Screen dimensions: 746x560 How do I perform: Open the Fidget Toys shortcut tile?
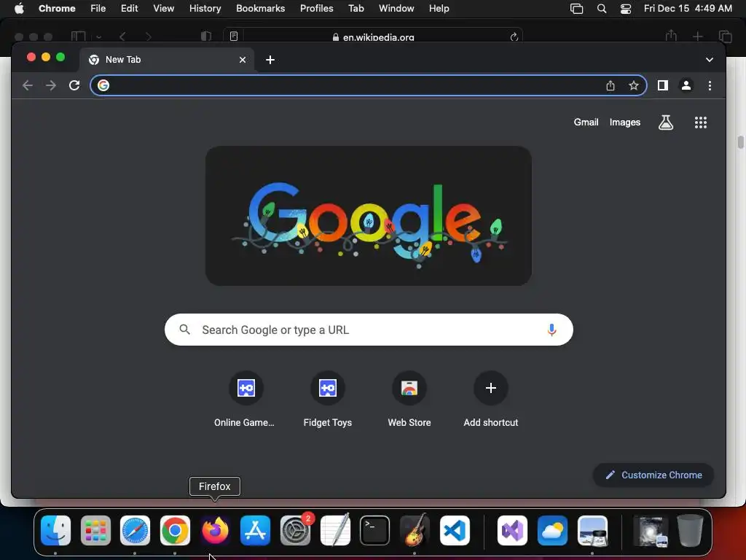pyautogui.click(x=327, y=400)
